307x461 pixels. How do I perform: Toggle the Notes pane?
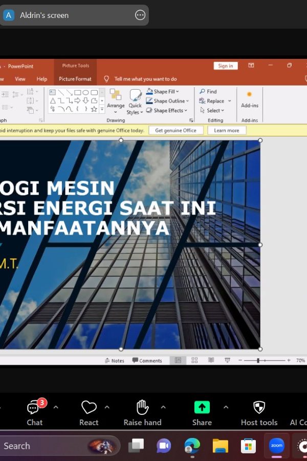pyautogui.click(x=115, y=361)
